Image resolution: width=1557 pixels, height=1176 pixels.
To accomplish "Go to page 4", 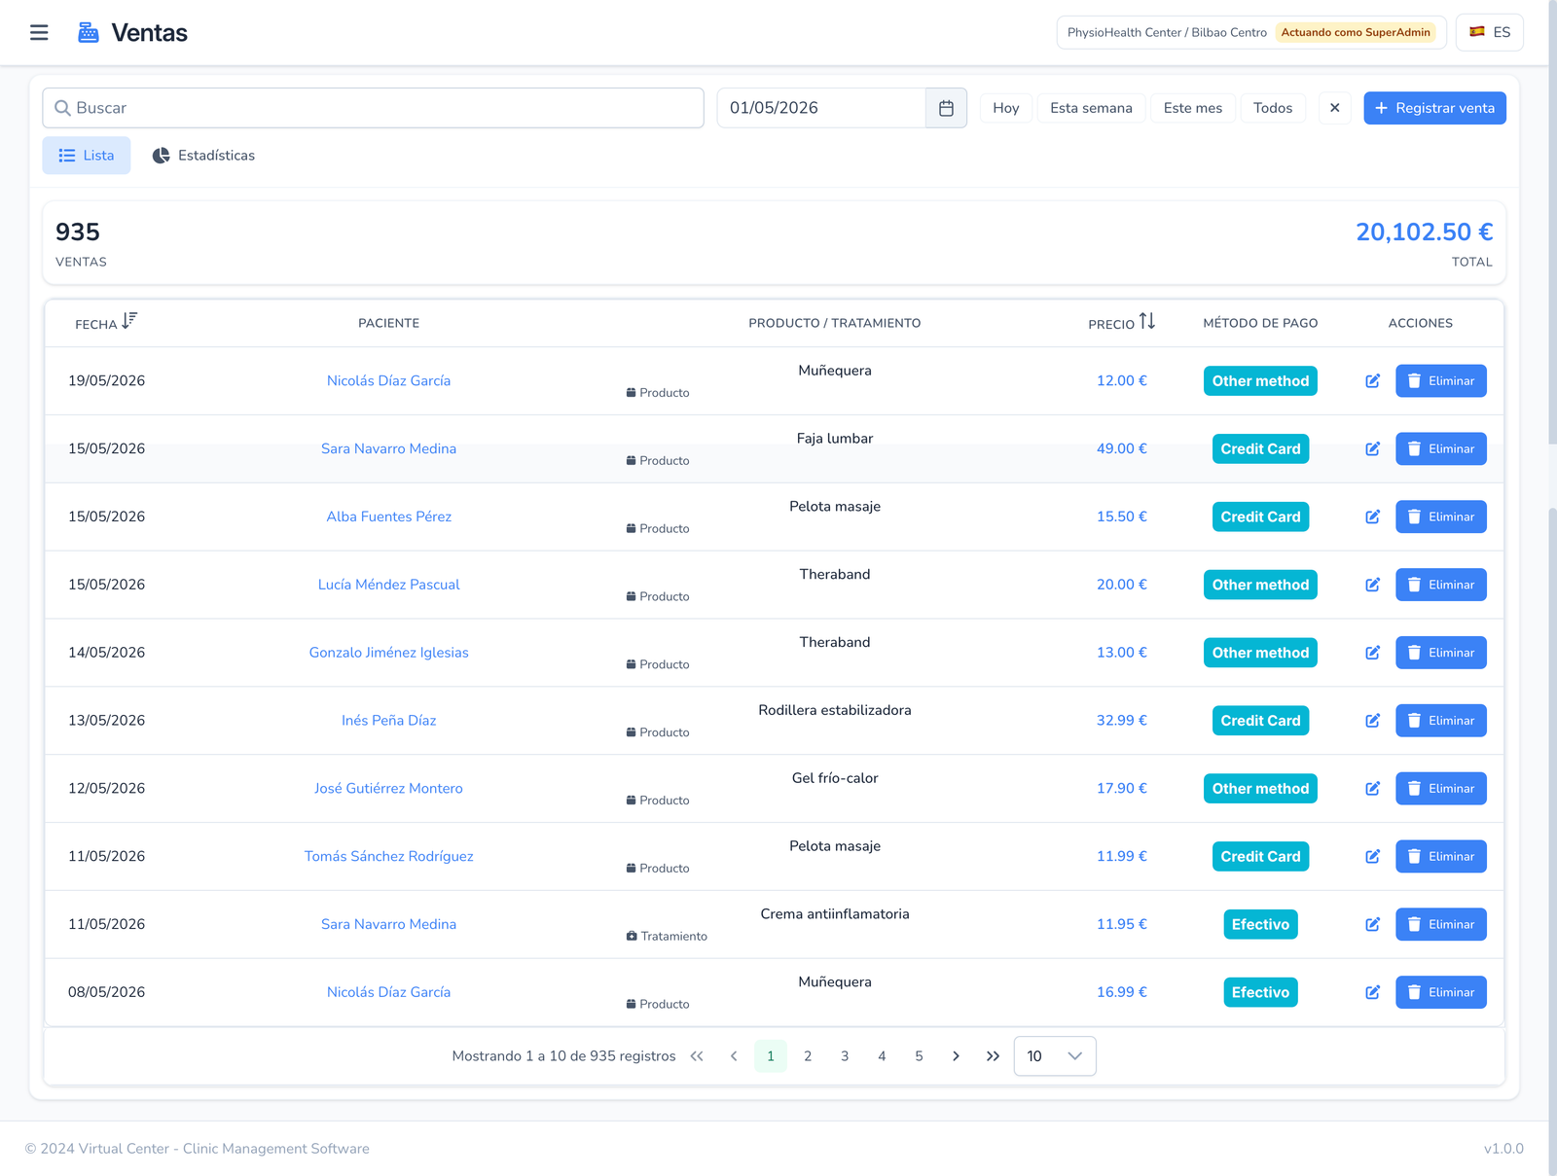I will pos(882,1056).
